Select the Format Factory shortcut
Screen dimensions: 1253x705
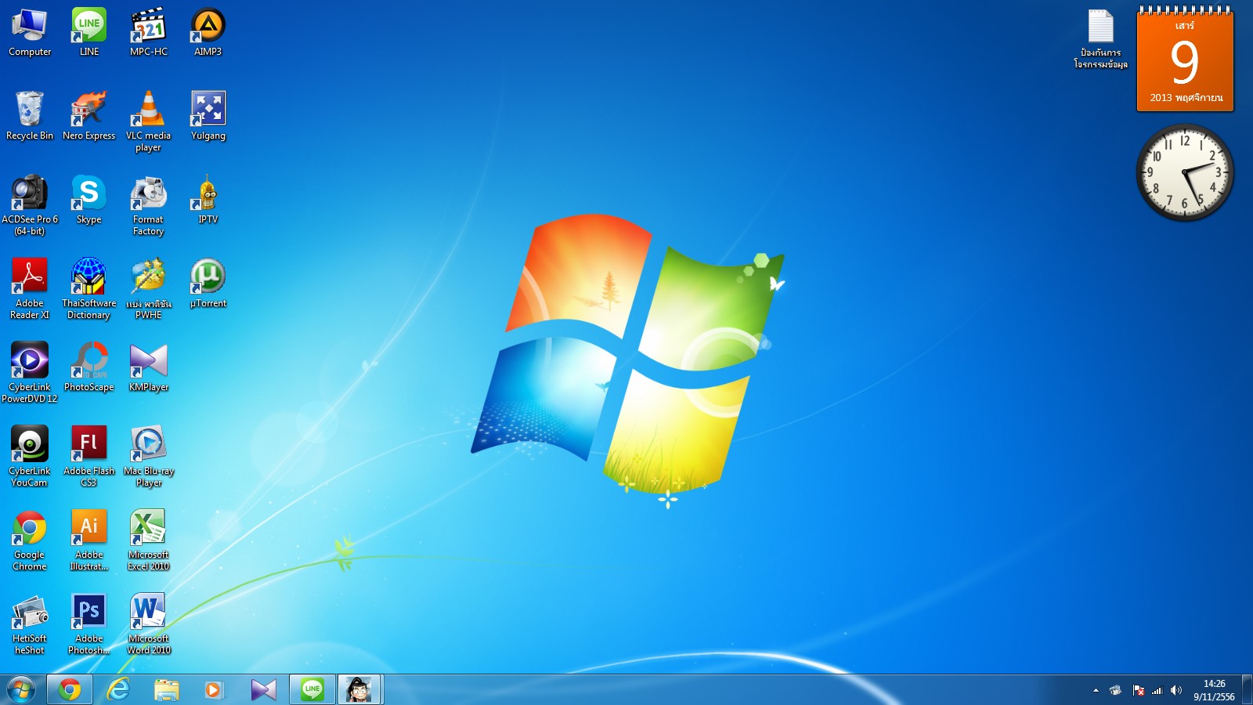point(149,205)
